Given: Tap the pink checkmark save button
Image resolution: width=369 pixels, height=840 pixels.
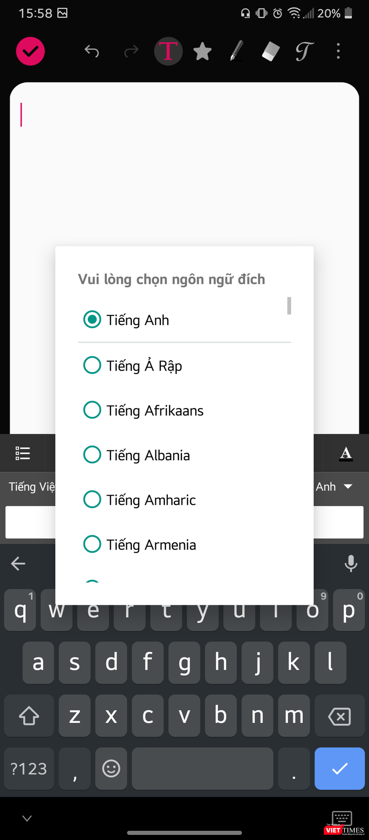Looking at the screenshot, I should (x=30, y=51).
